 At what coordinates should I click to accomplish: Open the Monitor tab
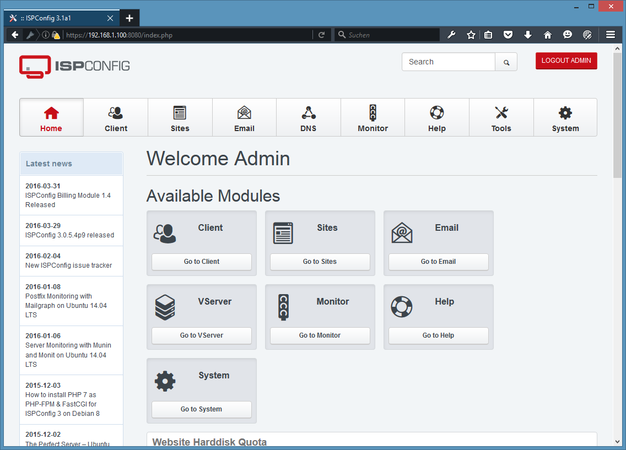tap(373, 118)
